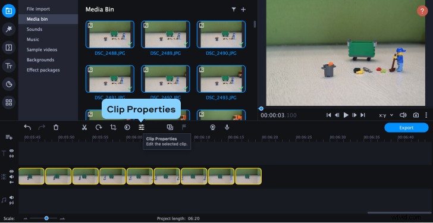Toggle video track visibility eye
The width and height of the screenshot is (433, 223).
point(12,171)
